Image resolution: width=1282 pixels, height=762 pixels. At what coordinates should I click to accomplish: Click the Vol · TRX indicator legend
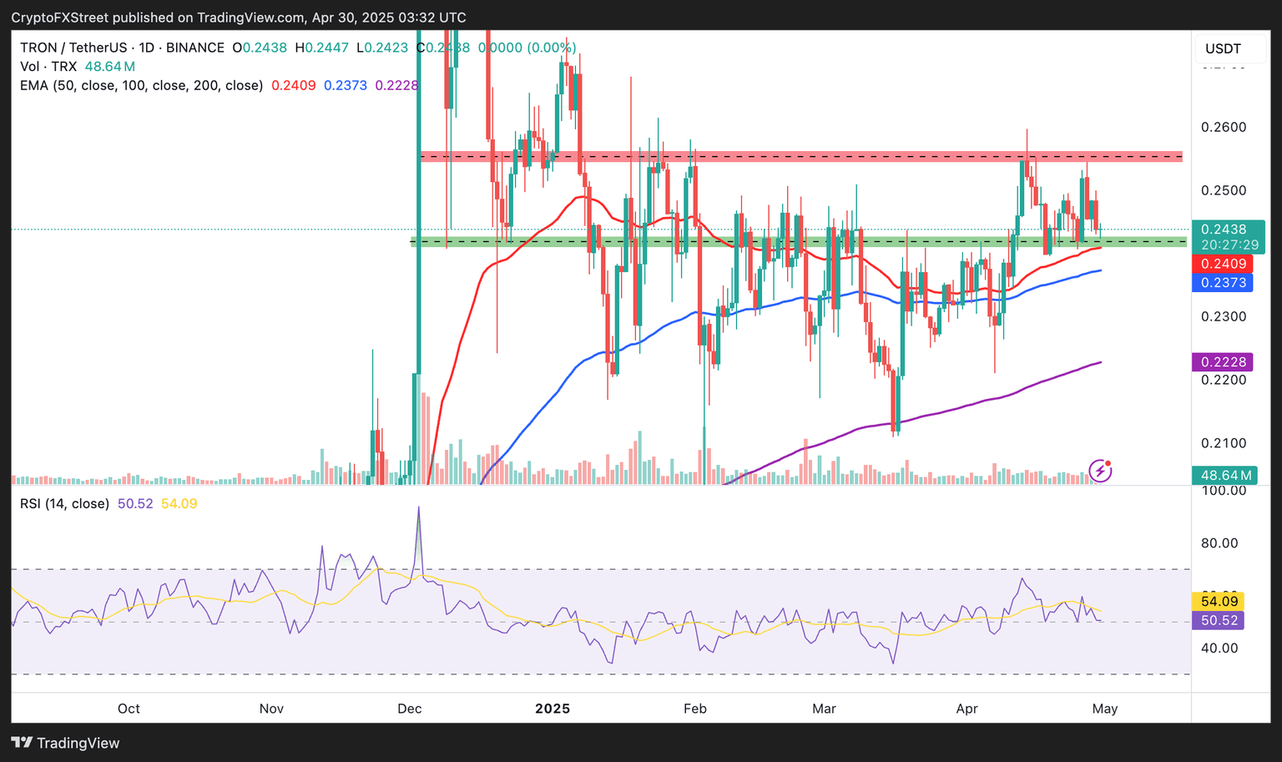(x=48, y=66)
